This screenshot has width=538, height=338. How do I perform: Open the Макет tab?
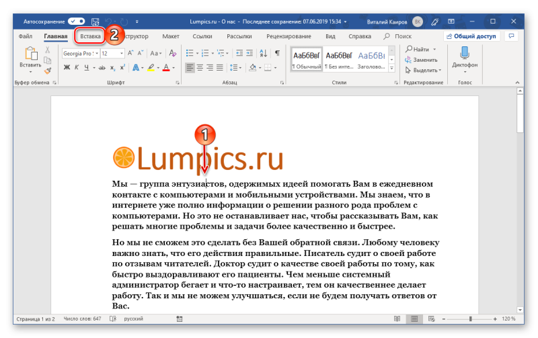click(x=171, y=36)
